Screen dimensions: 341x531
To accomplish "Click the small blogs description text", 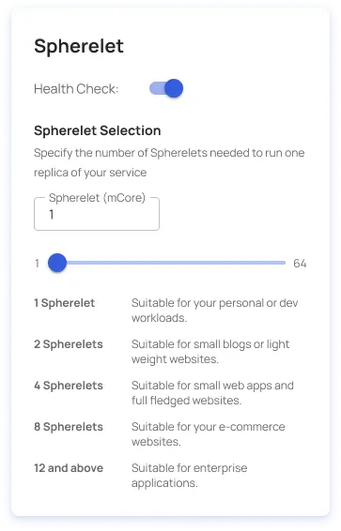I will click(210, 352).
